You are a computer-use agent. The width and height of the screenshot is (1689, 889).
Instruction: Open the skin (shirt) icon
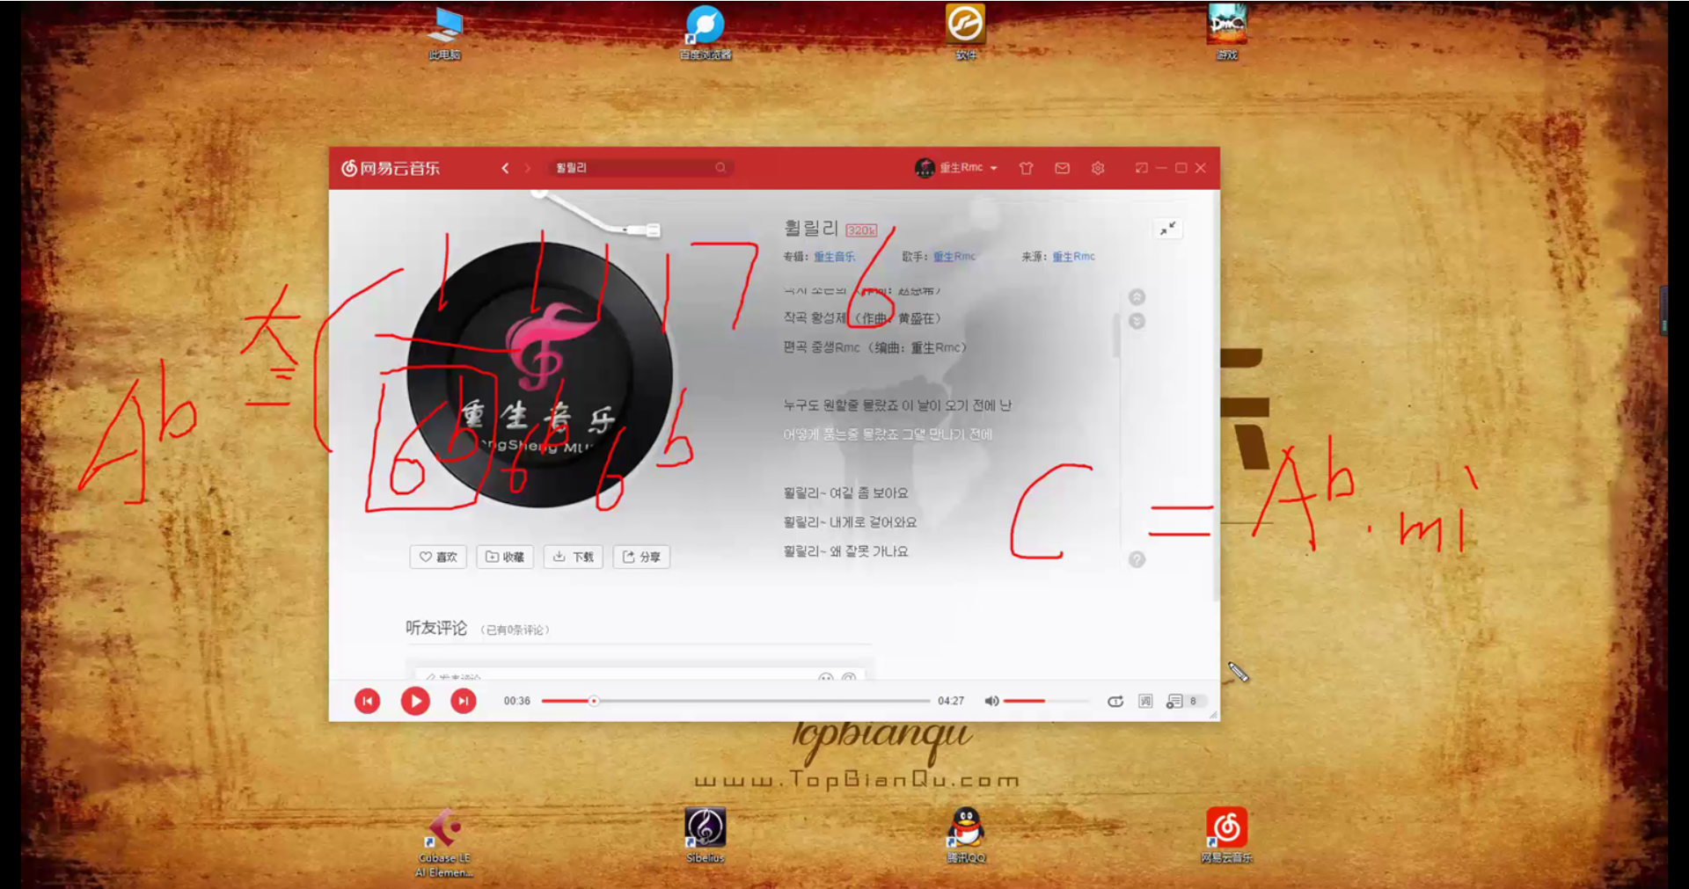[x=1026, y=168]
